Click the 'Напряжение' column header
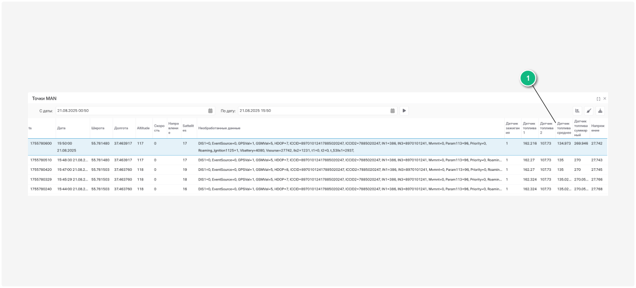Viewport: 636px width, 288px height. click(x=598, y=128)
